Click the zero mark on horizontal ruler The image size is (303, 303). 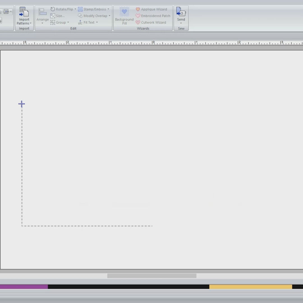pyautogui.click(x=153, y=43)
